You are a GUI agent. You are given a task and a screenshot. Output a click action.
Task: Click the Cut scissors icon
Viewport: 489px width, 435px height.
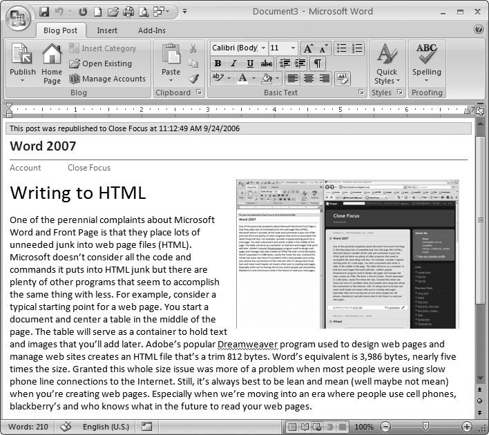pos(193,48)
